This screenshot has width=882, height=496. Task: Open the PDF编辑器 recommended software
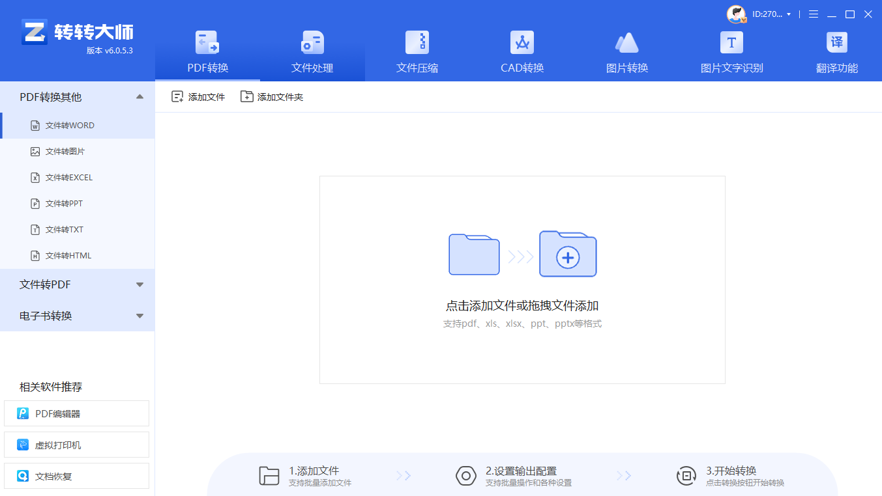tap(76, 413)
